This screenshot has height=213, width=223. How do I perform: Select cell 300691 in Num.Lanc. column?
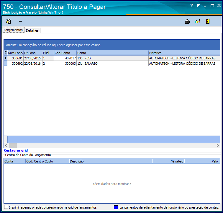[x=15, y=58]
